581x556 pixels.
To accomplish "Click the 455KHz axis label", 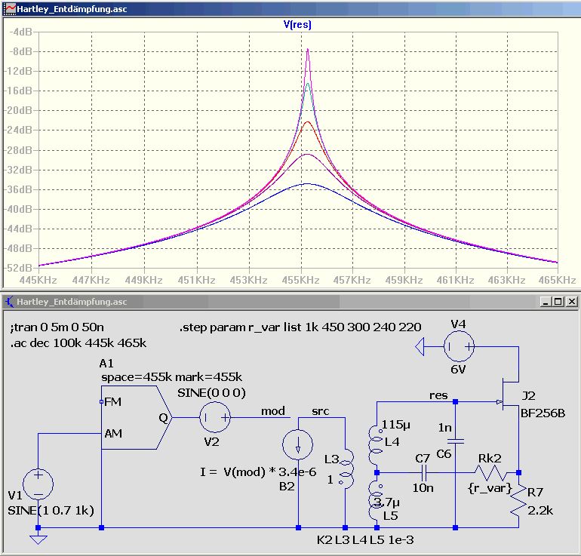I will point(300,280).
